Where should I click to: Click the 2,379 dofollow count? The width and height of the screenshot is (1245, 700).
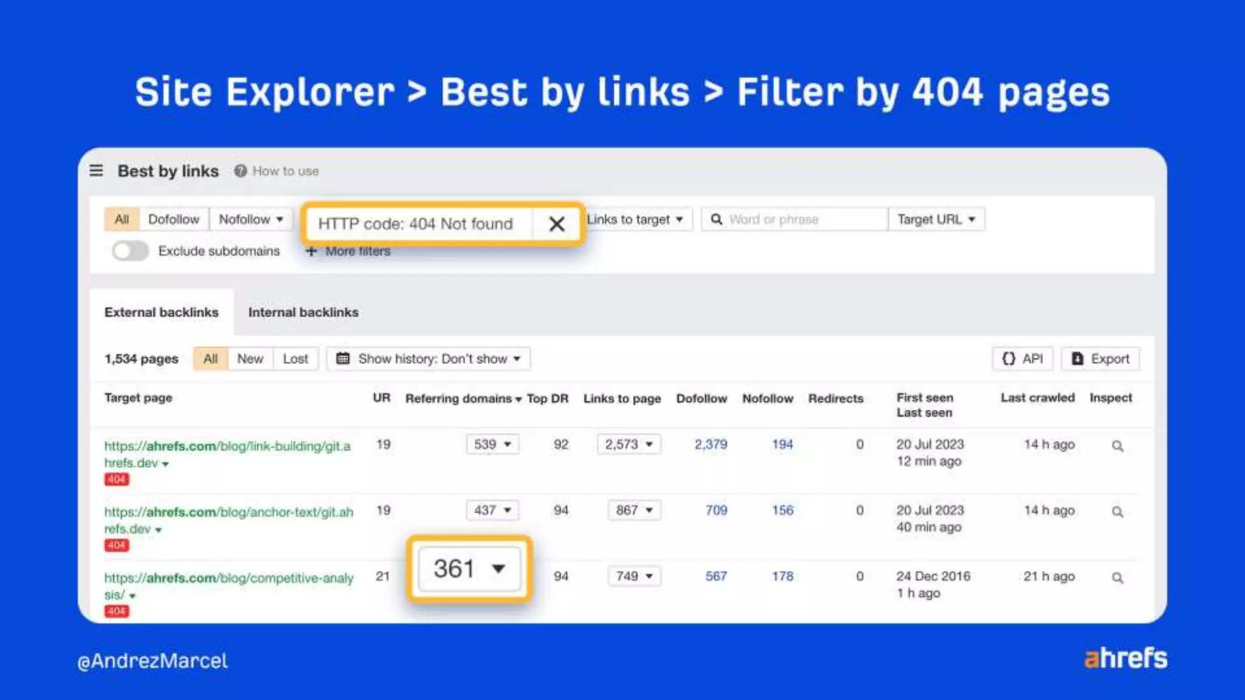[x=711, y=444]
